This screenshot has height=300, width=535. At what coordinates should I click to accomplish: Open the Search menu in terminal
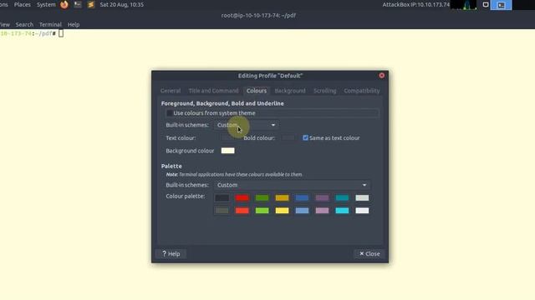(x=24, y=24)
